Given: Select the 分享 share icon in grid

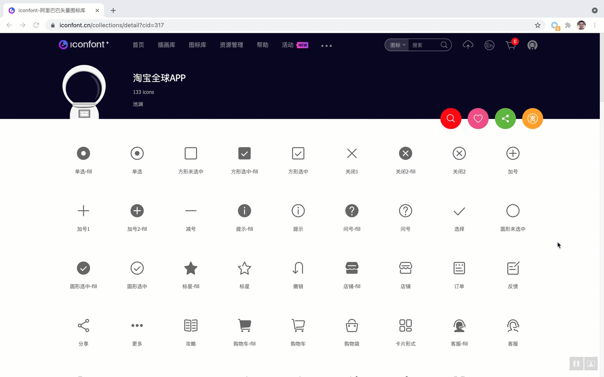Looking at the screenshot, I should (83, 325).
